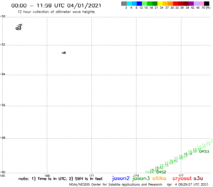Viewport: 213px width, 187px height.
Task: Click the wave height value 15.32
Action: (x=197, y=149)
